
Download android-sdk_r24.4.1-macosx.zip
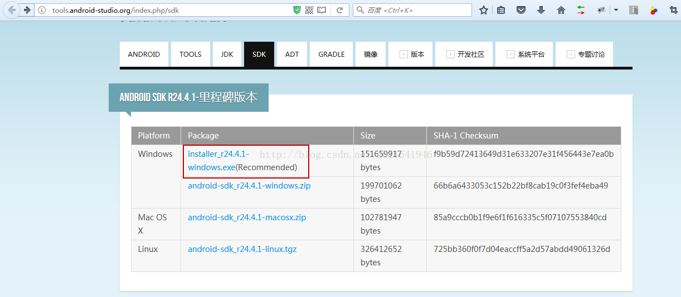coord(247,217)
